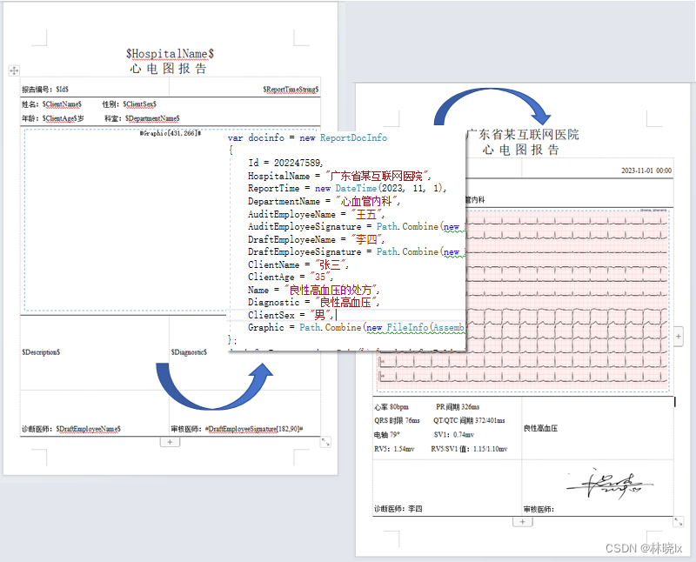Click the plus handle on the right report's edge
Screen dimensions: 696x562
point(678,335)
